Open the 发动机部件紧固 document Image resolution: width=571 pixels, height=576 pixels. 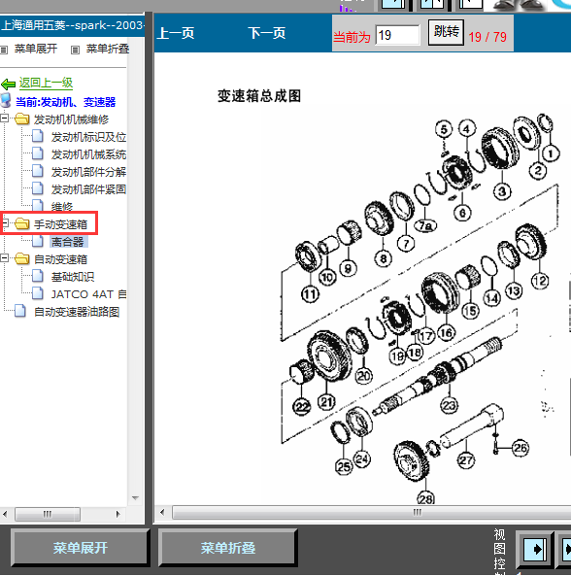click(x=88, y=189)
